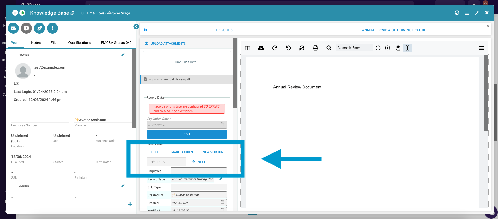The height and width of the screenshot is (219, 498).
Task: Go to the NEXT record
Action: [x=198, y=162]
